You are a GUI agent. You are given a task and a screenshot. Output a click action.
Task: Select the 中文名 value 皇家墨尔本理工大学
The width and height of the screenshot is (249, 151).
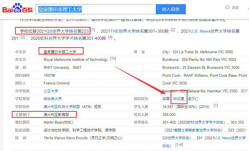[x=60, y=52]
